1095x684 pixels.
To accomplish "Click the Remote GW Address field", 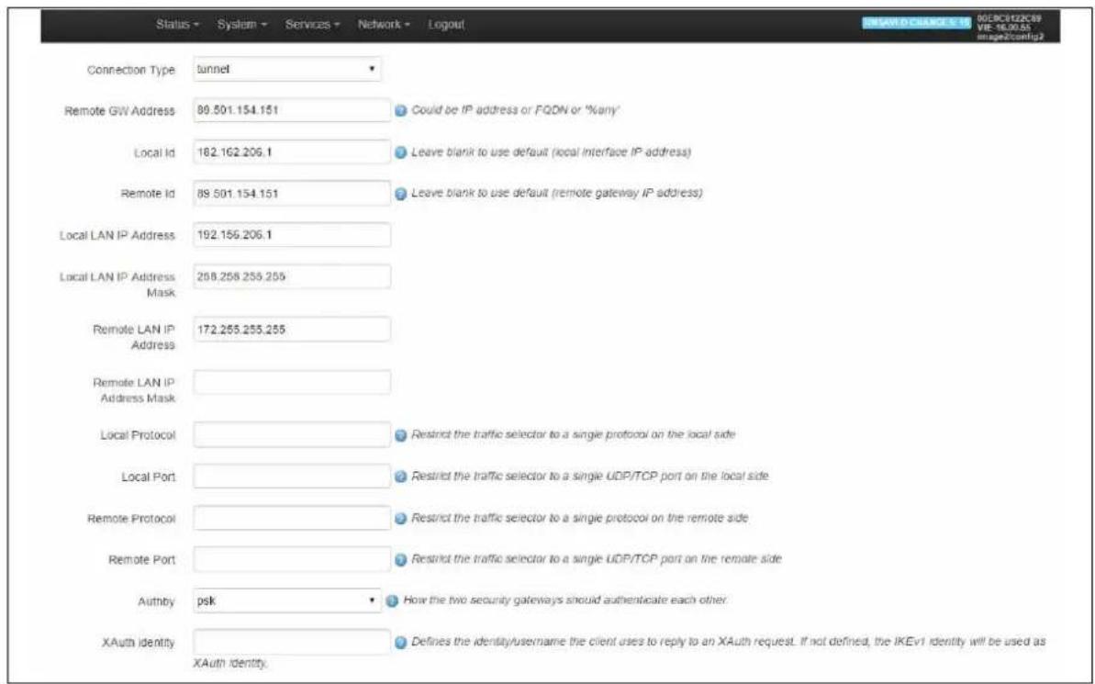I will [292, 109].
